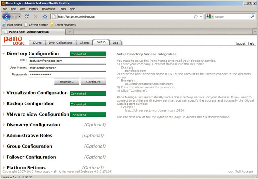This screenshot has width=258, height=179.
Task: Click the User Name input field
Action: (67, 68)
